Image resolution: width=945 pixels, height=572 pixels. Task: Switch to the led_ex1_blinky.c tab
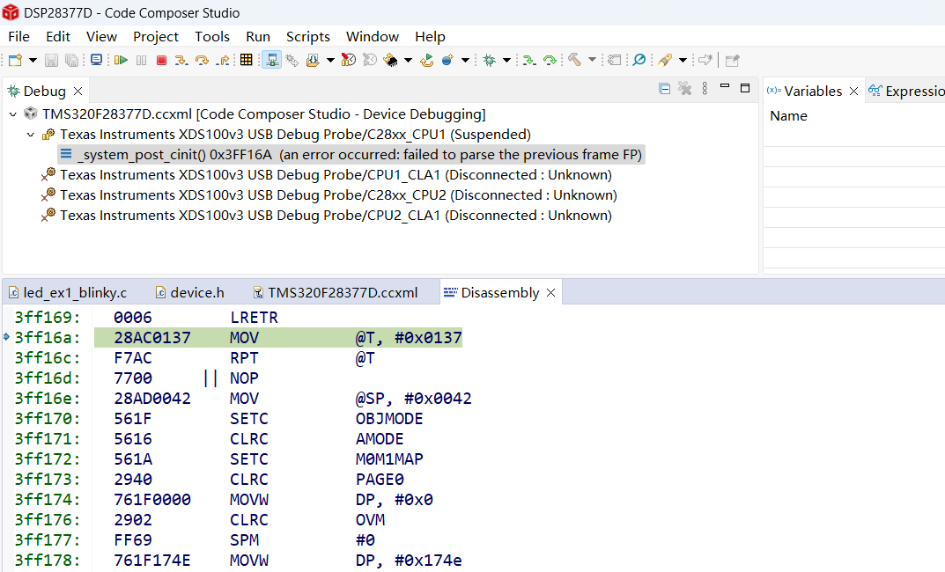point(74,292)
